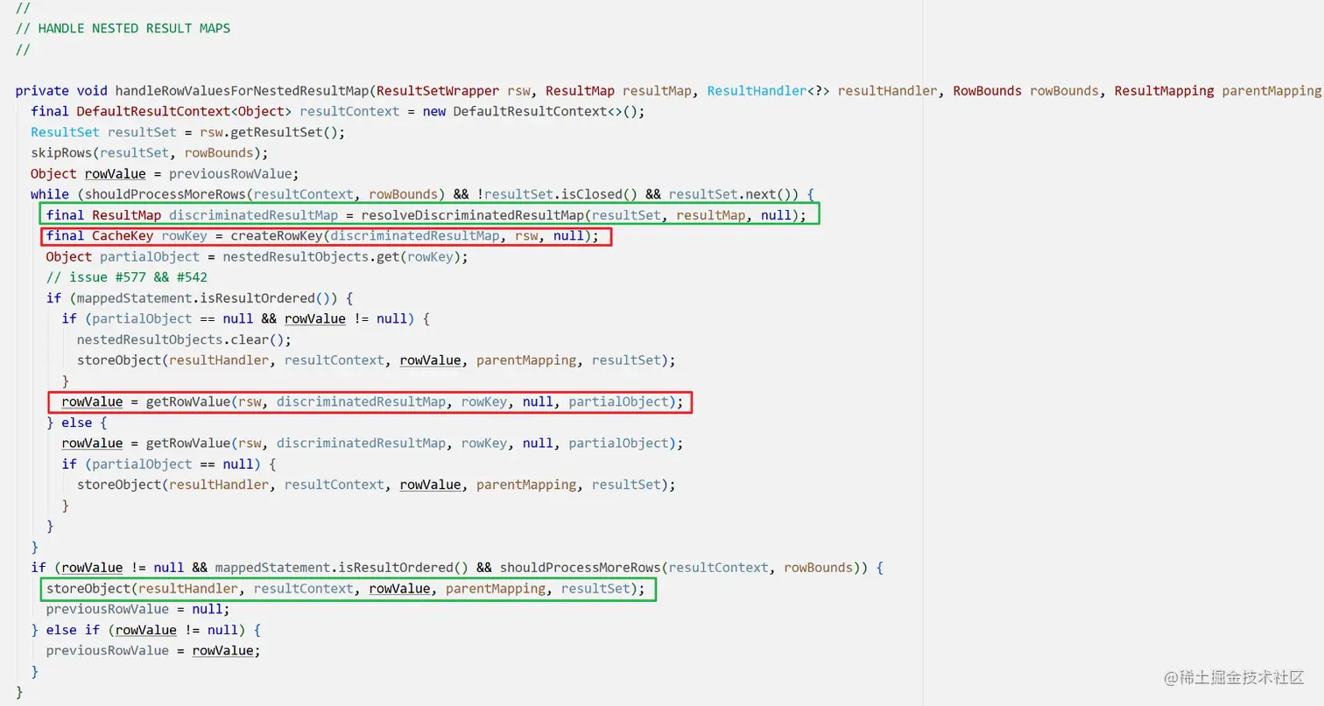This screenshot has height=706, width=1324.
Task: Select the "private" keyword in the method signature
Action: point(42,90)
